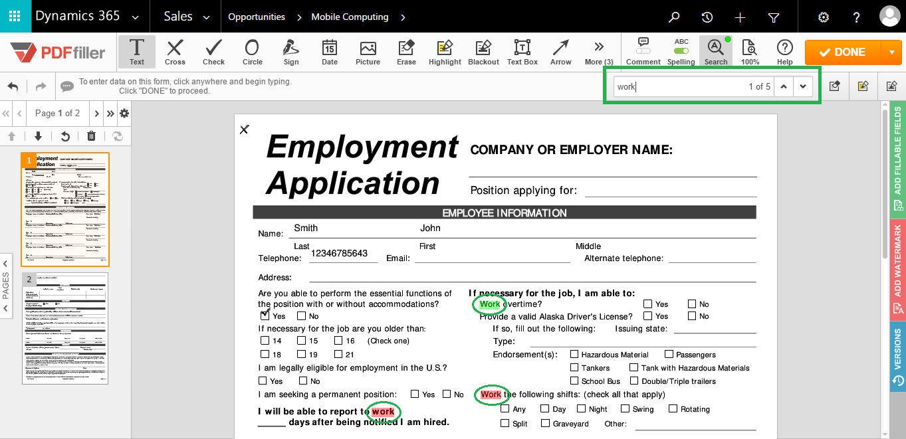Open page settings gear in pages panel
The width and height of the screenshot is (906, 439).
[124, 114]
